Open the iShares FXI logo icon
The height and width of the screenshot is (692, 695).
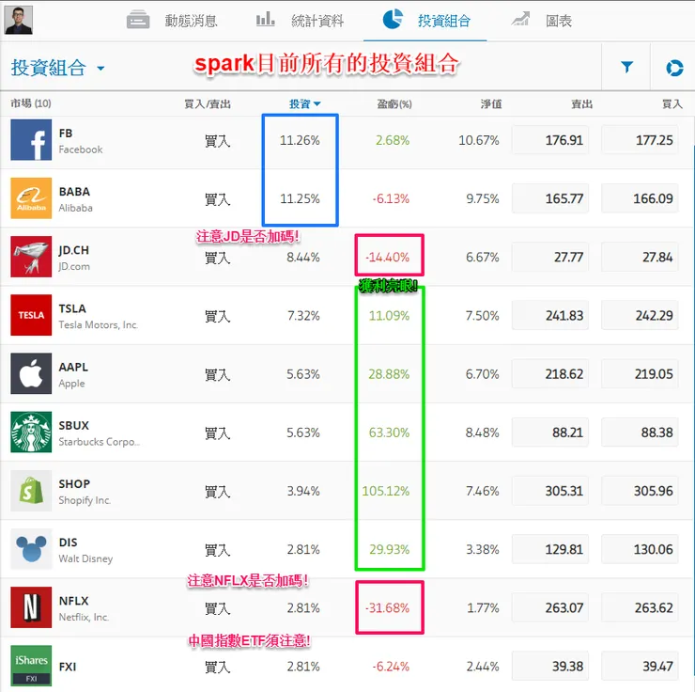click(31, 666)
